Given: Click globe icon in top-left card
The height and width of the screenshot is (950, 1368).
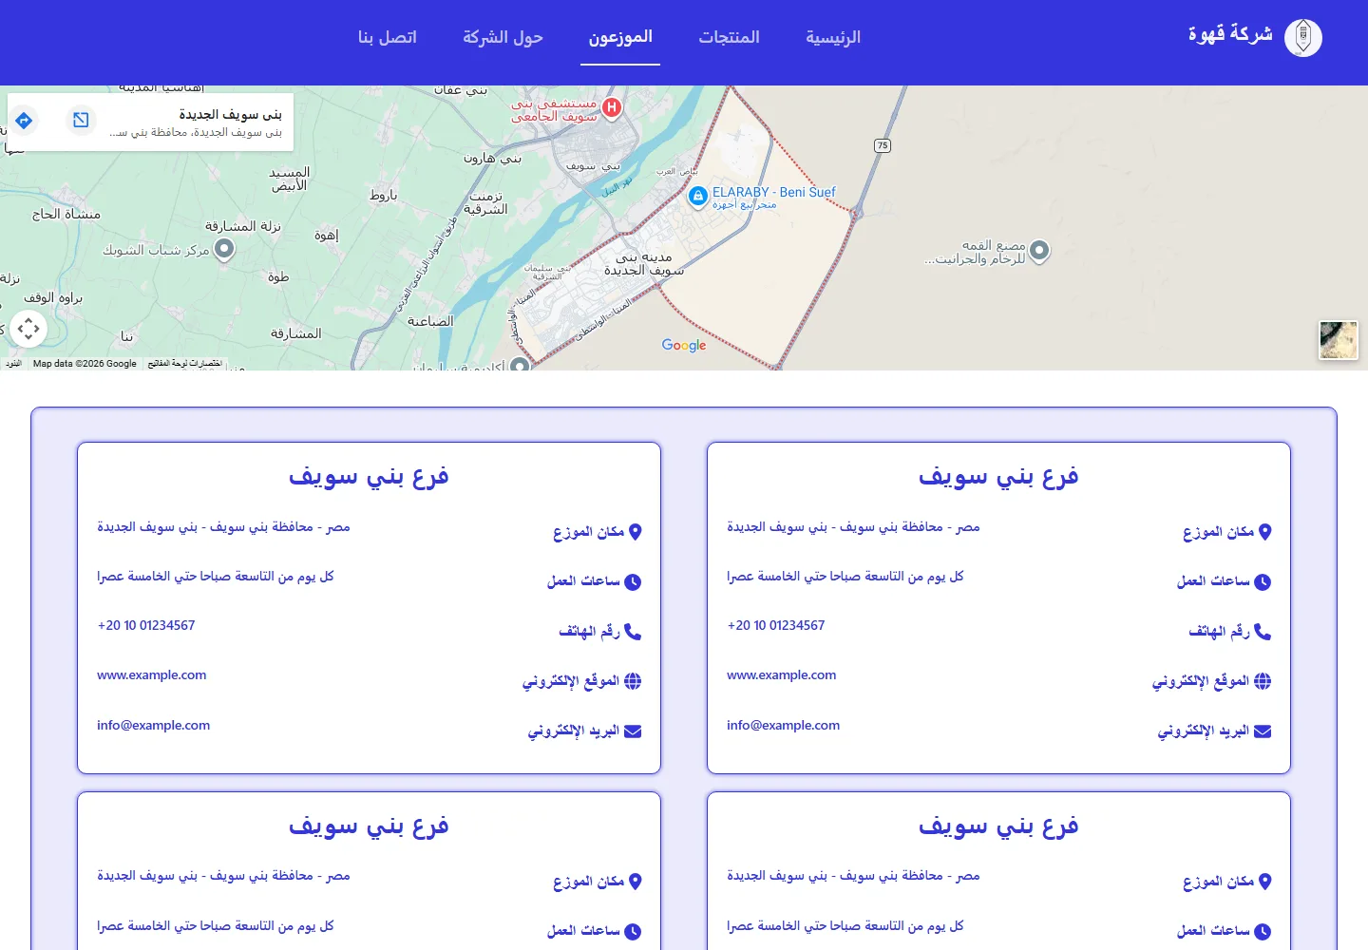Looking at the screenshot, I should (x=633, y=681).
